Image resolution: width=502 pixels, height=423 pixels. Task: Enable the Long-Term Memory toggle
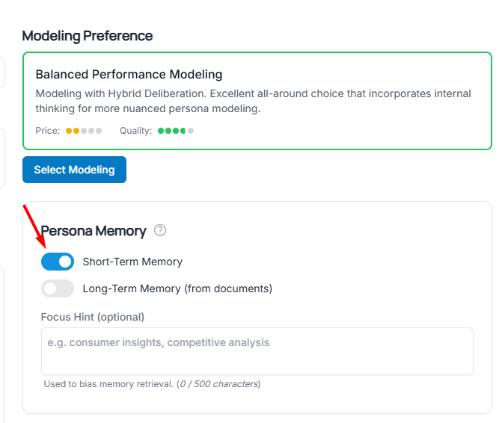click(58, 288)
